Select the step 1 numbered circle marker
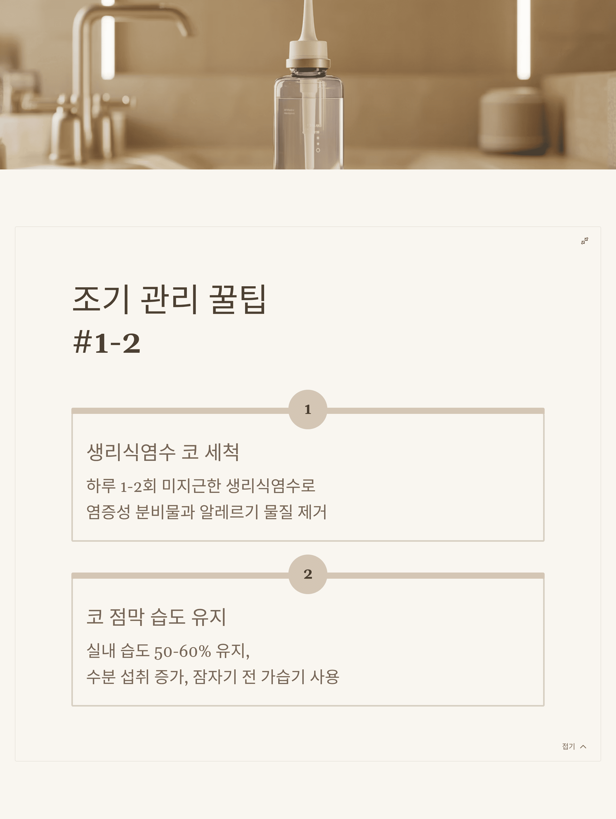The width and height of the screenshot is (616, 819). coord(308,410)
